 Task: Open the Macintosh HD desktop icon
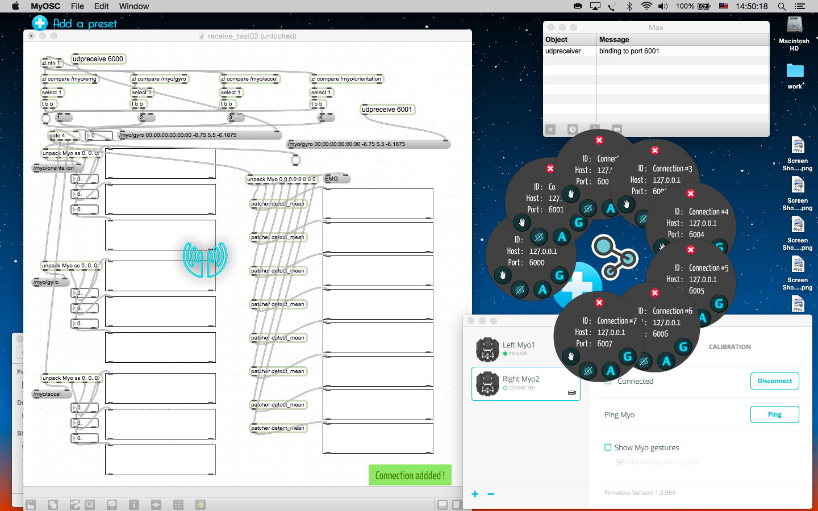(x=794, y=33)
